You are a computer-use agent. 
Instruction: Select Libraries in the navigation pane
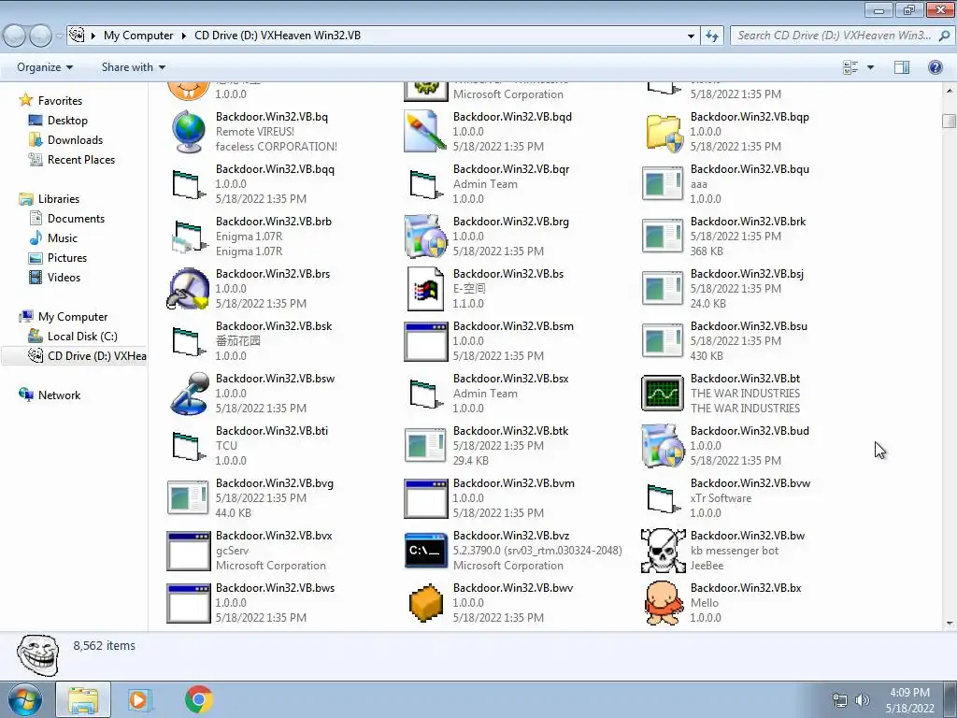pyautogui.click(x=59, y=199)
